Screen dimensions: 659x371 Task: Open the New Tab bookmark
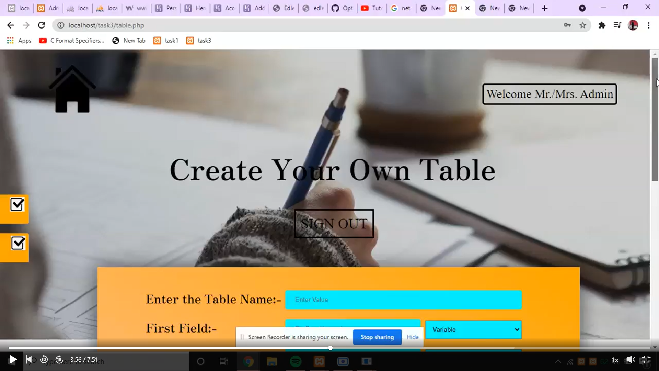pyautogui.click(x=129, y=41)
